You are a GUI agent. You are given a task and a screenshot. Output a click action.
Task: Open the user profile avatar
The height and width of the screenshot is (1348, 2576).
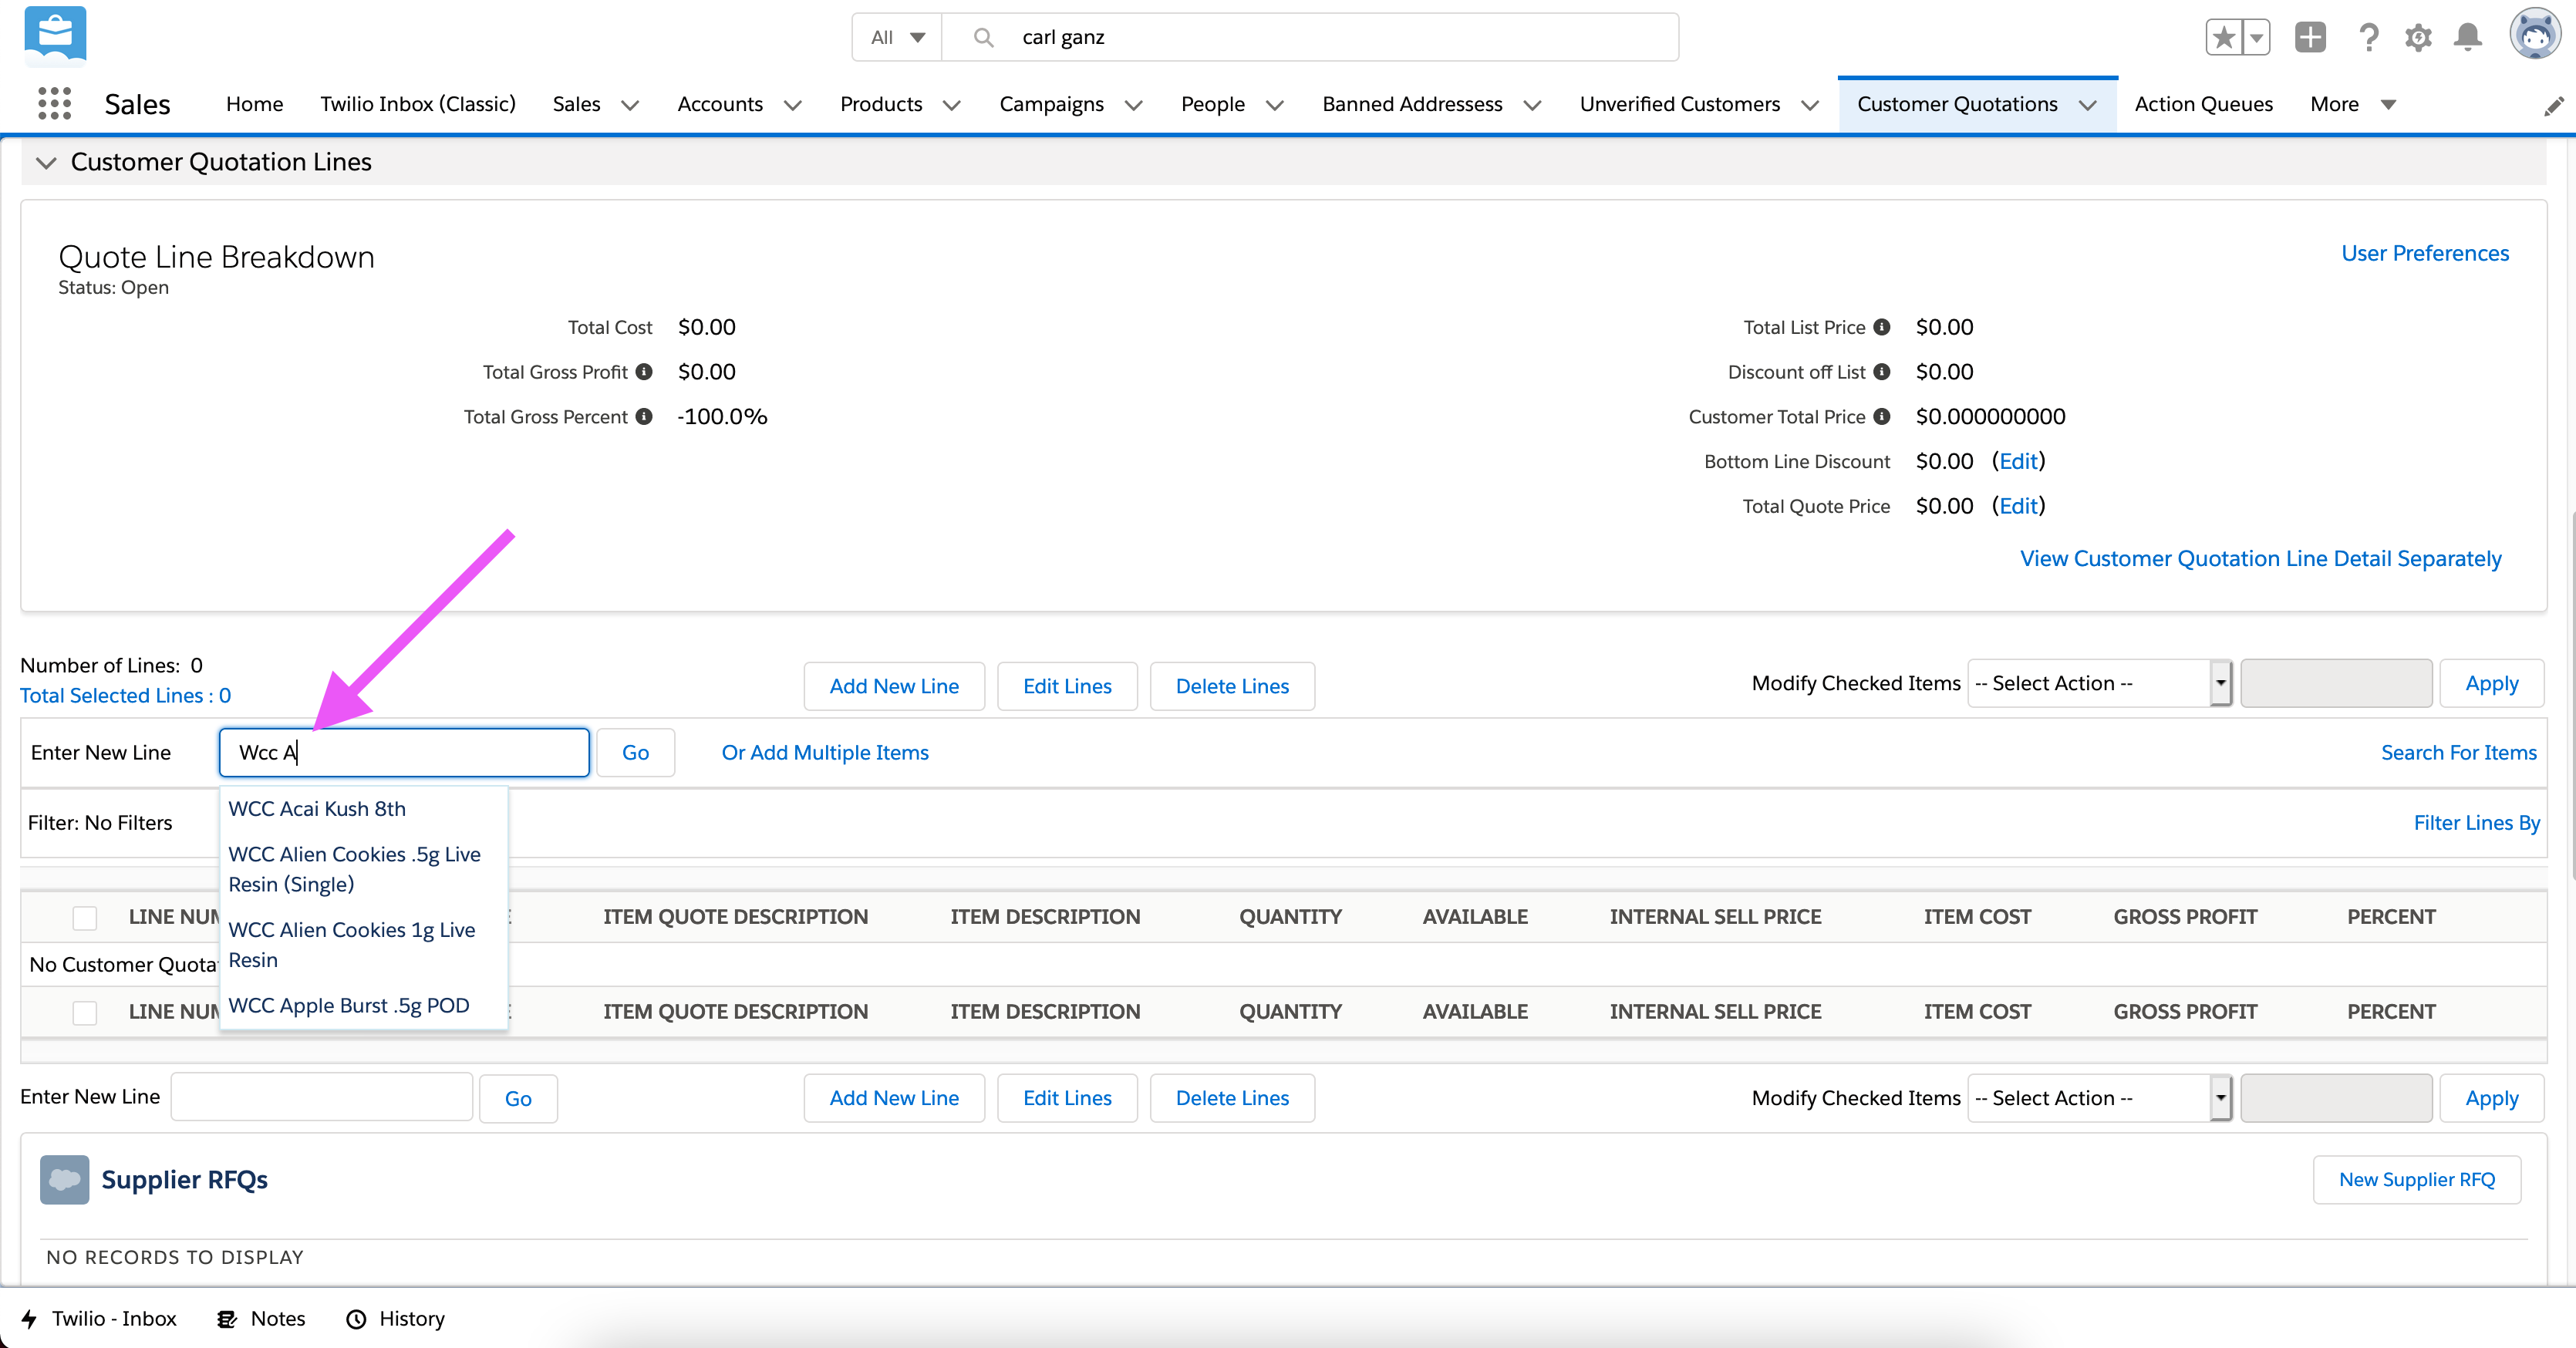pyautogui.click(x=2535, y=35)
